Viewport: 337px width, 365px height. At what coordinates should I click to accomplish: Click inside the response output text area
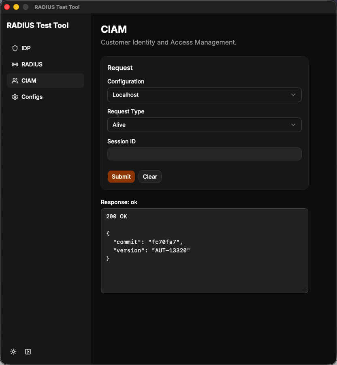204,251
